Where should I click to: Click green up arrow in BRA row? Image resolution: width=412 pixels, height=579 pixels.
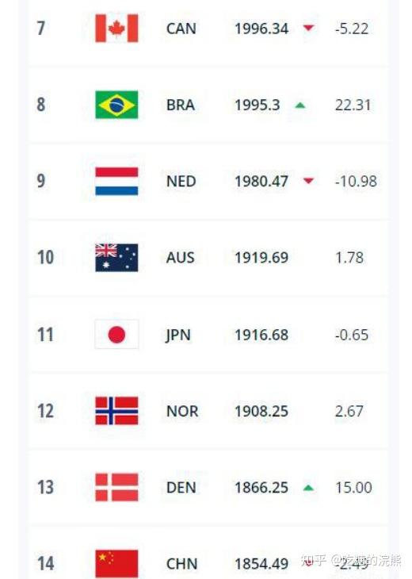click(x=300, y=105)
